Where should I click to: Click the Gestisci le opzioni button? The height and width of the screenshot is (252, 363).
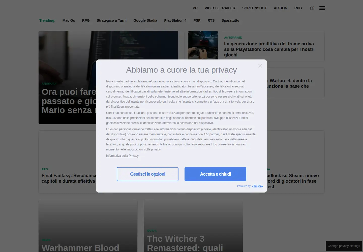tap(147, 174)
